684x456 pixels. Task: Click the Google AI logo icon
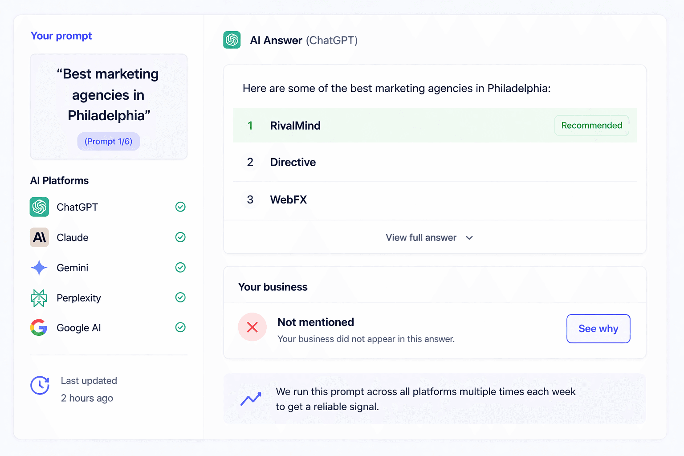[x=39, y=328]
